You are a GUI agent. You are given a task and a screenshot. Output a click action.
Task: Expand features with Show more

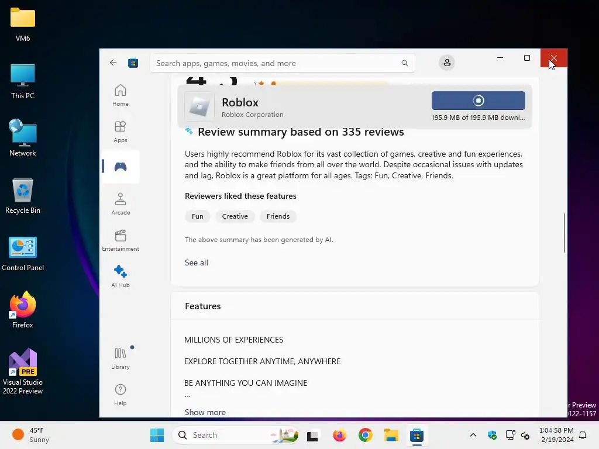[205, 412]
